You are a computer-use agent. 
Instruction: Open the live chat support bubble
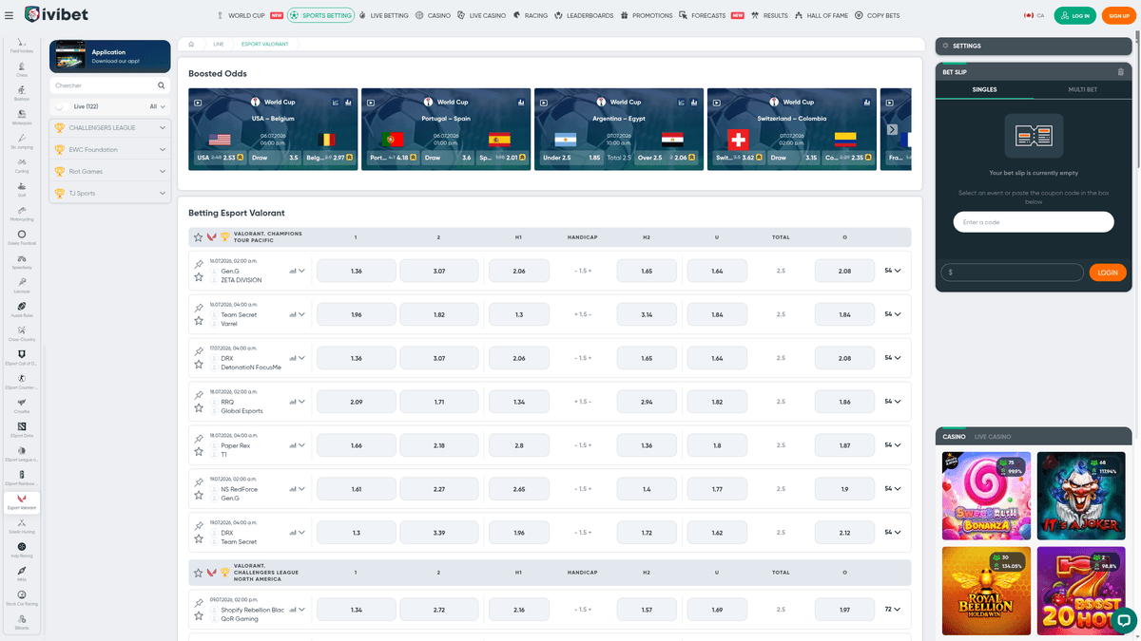[1123, 619]
